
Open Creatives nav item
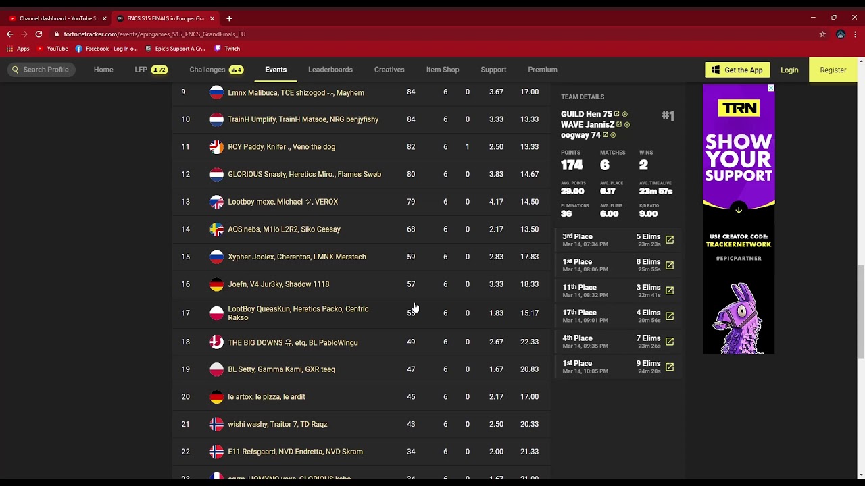tap(389, 70)
